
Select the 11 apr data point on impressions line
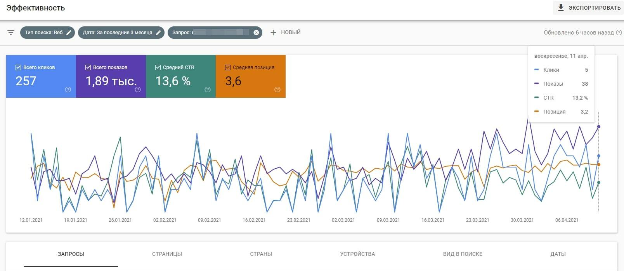tap(599, 127)
